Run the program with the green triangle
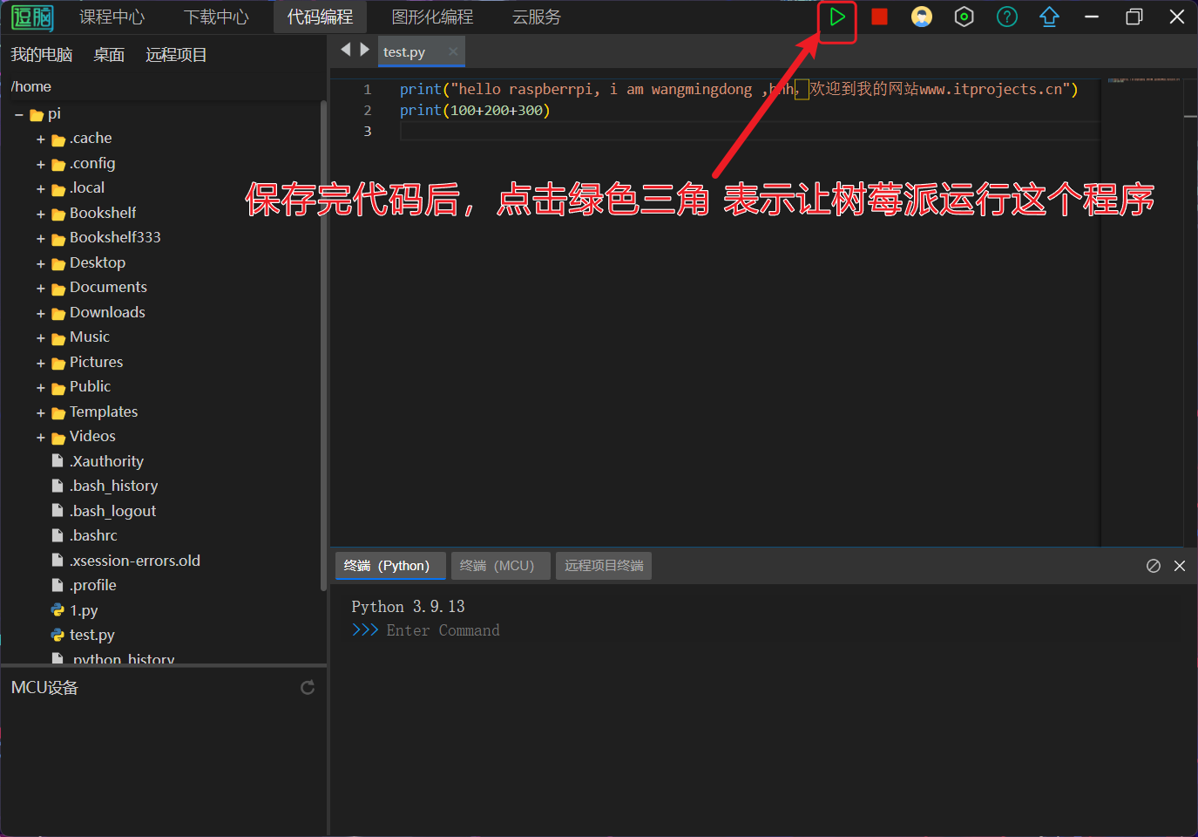This screenshot has height=837, width=1198. pos(836,17)
